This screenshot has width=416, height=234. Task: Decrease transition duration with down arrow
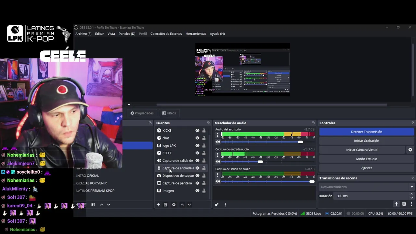411,198
